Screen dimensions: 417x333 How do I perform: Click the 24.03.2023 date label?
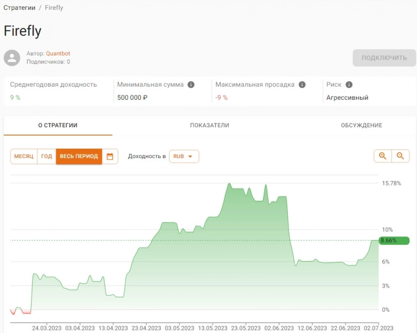pos(47,328)
